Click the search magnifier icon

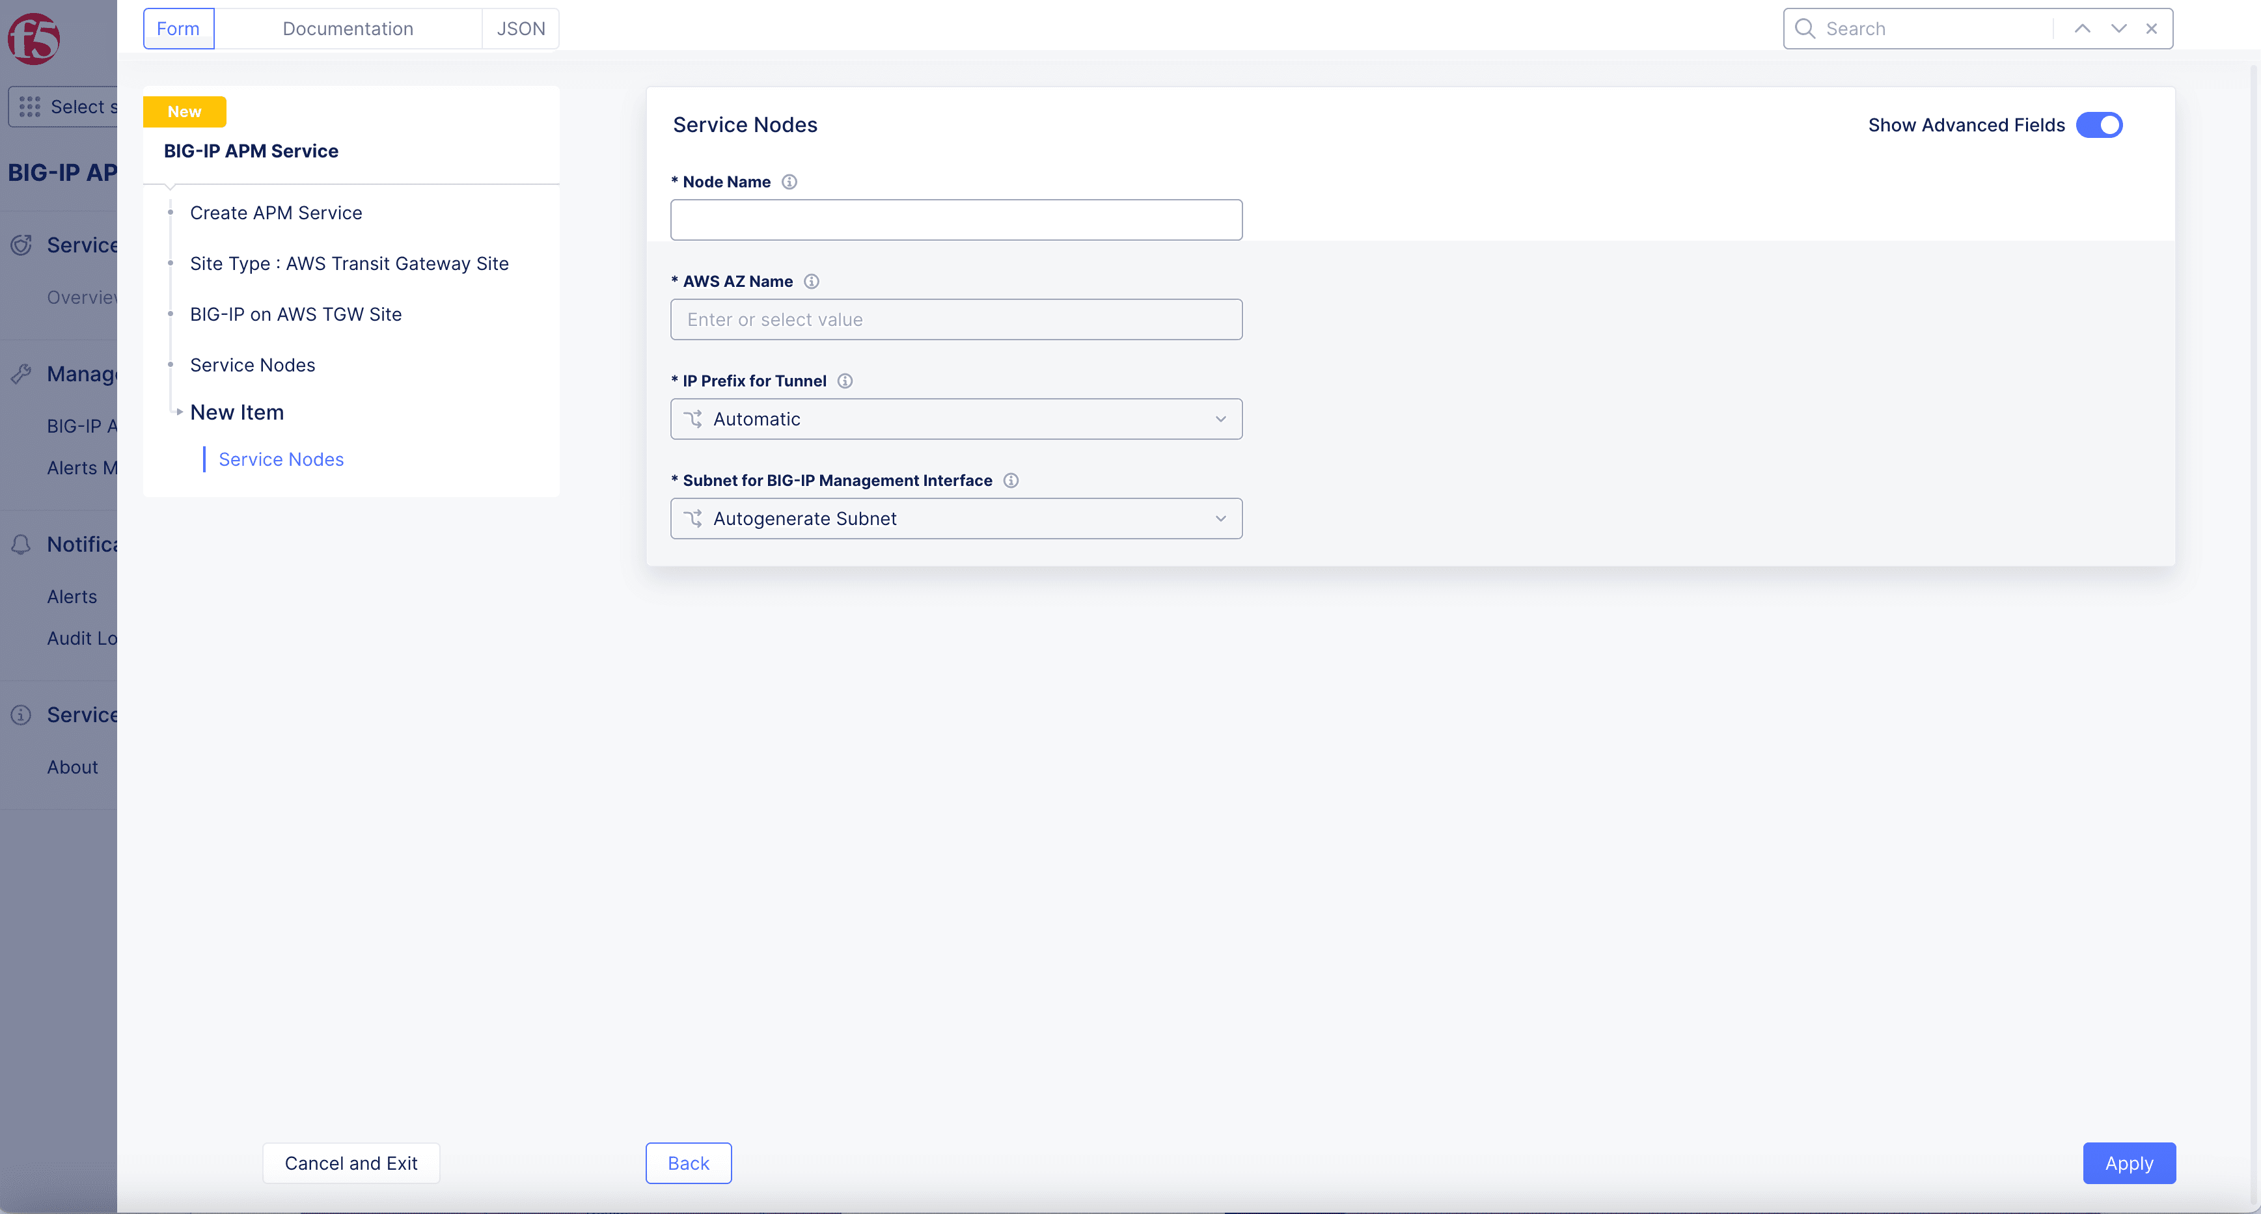(x=1805, y=29)
